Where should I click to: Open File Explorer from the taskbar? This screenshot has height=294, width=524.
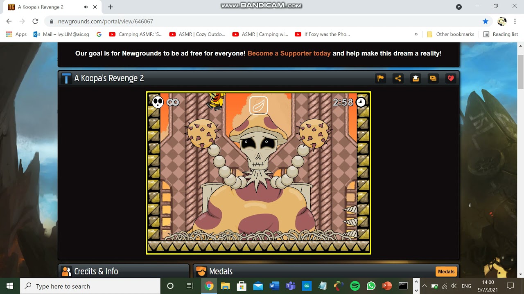tap(225, 286)
